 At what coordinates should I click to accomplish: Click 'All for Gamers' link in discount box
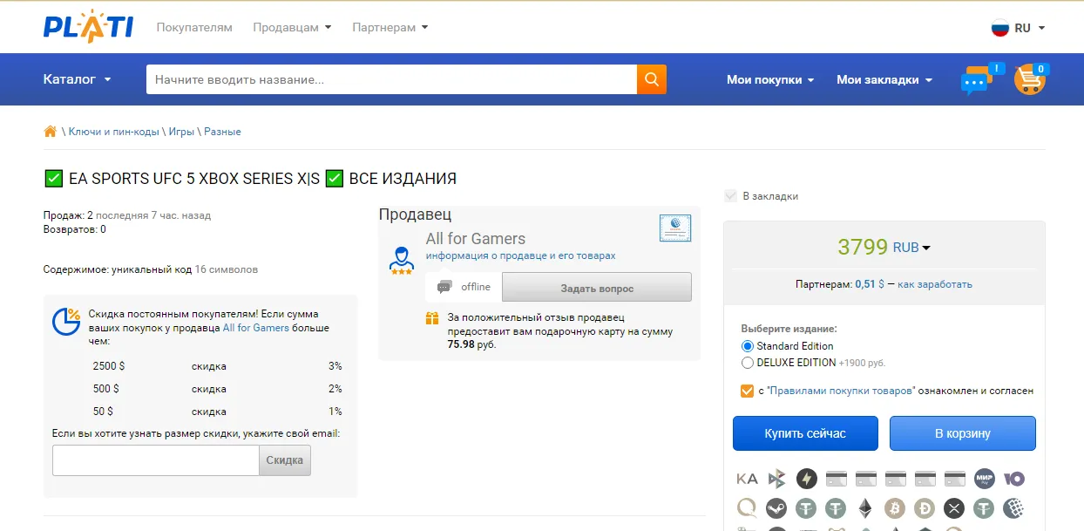click(x=256, y=328)
